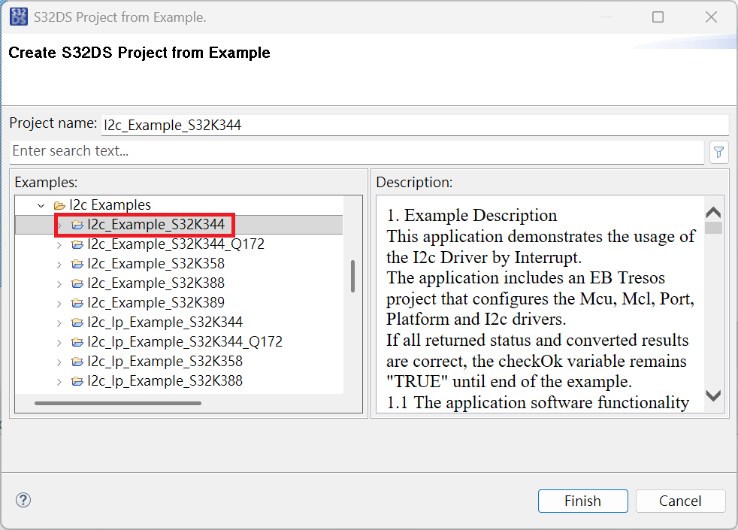
Task: Focus the Enter search text field
Action: (x=357, y=151)
